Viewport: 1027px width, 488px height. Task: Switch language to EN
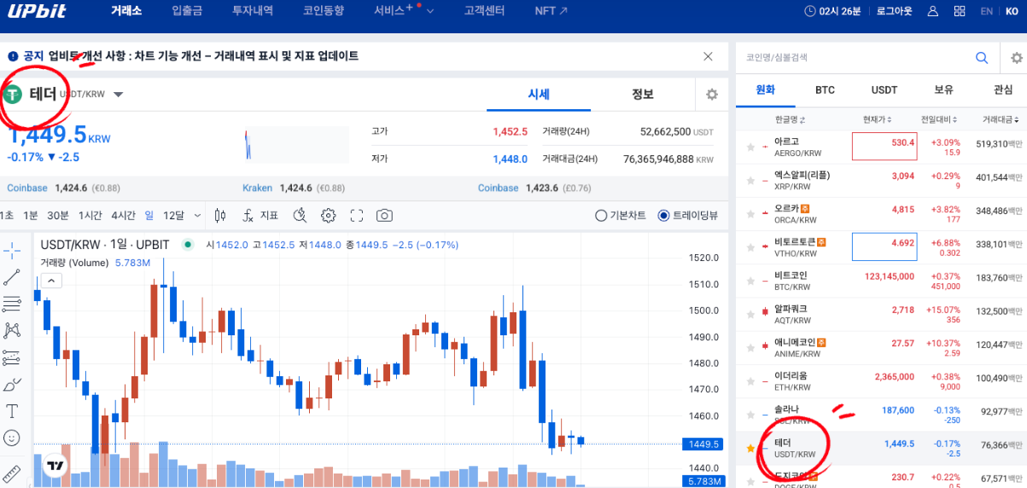pos(986,11)
